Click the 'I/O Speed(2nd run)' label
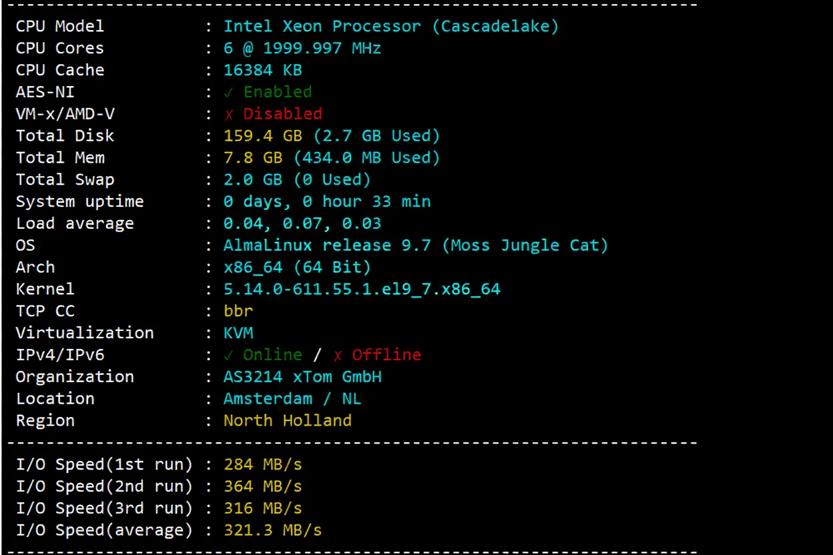 pos(104,486)
